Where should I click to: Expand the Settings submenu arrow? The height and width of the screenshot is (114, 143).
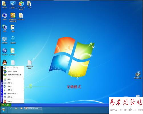pyautogui.click(x=23, y=86)
